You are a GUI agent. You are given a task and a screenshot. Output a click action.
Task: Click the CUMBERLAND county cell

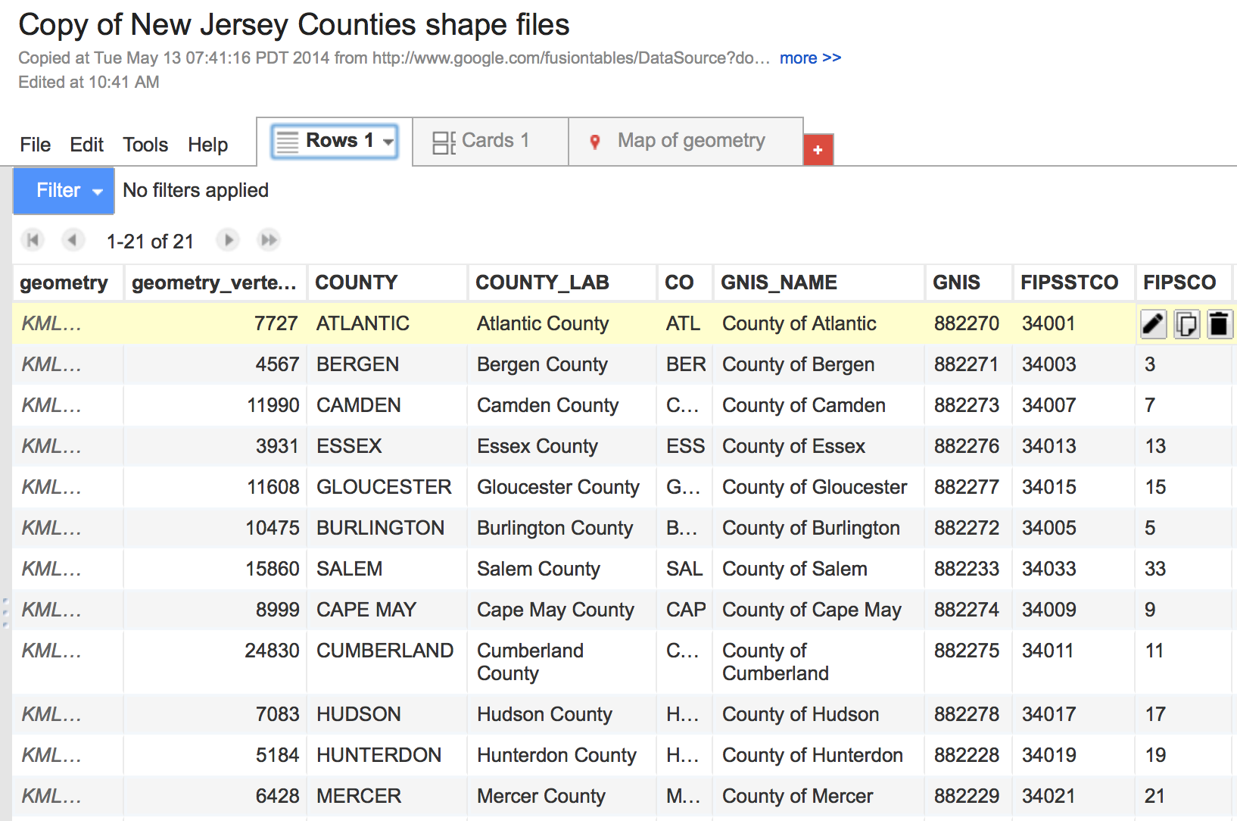[387, 662]
